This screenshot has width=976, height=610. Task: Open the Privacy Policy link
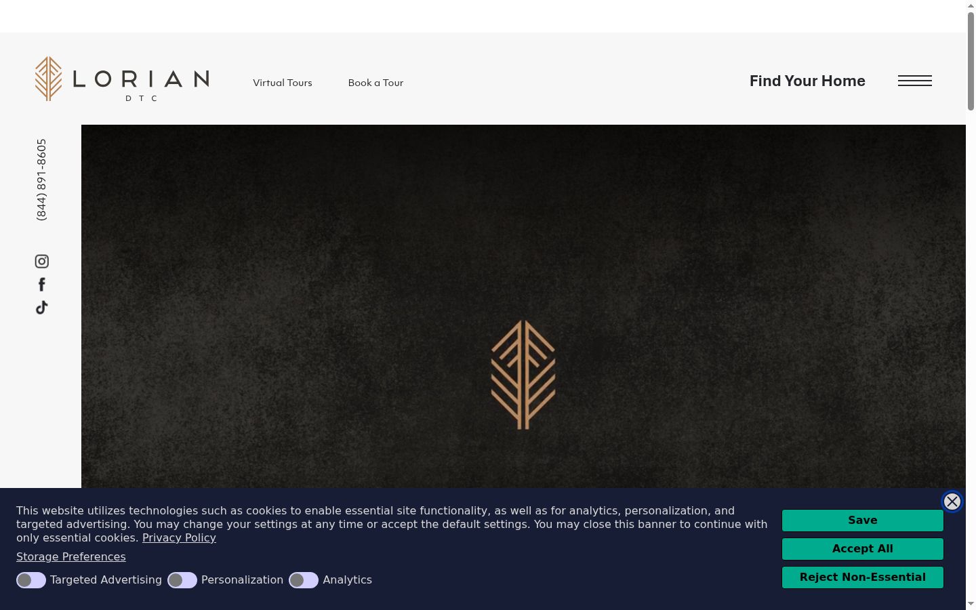(x=179, y=537)
